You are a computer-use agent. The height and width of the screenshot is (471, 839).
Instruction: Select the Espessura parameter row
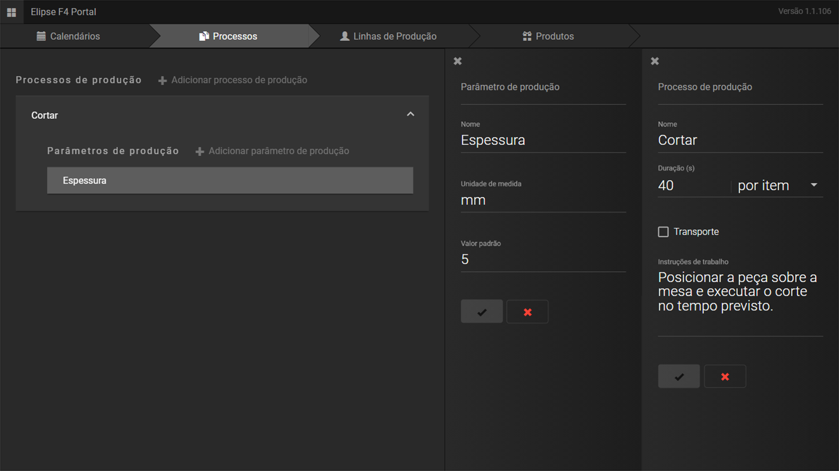tap(230, 181)
